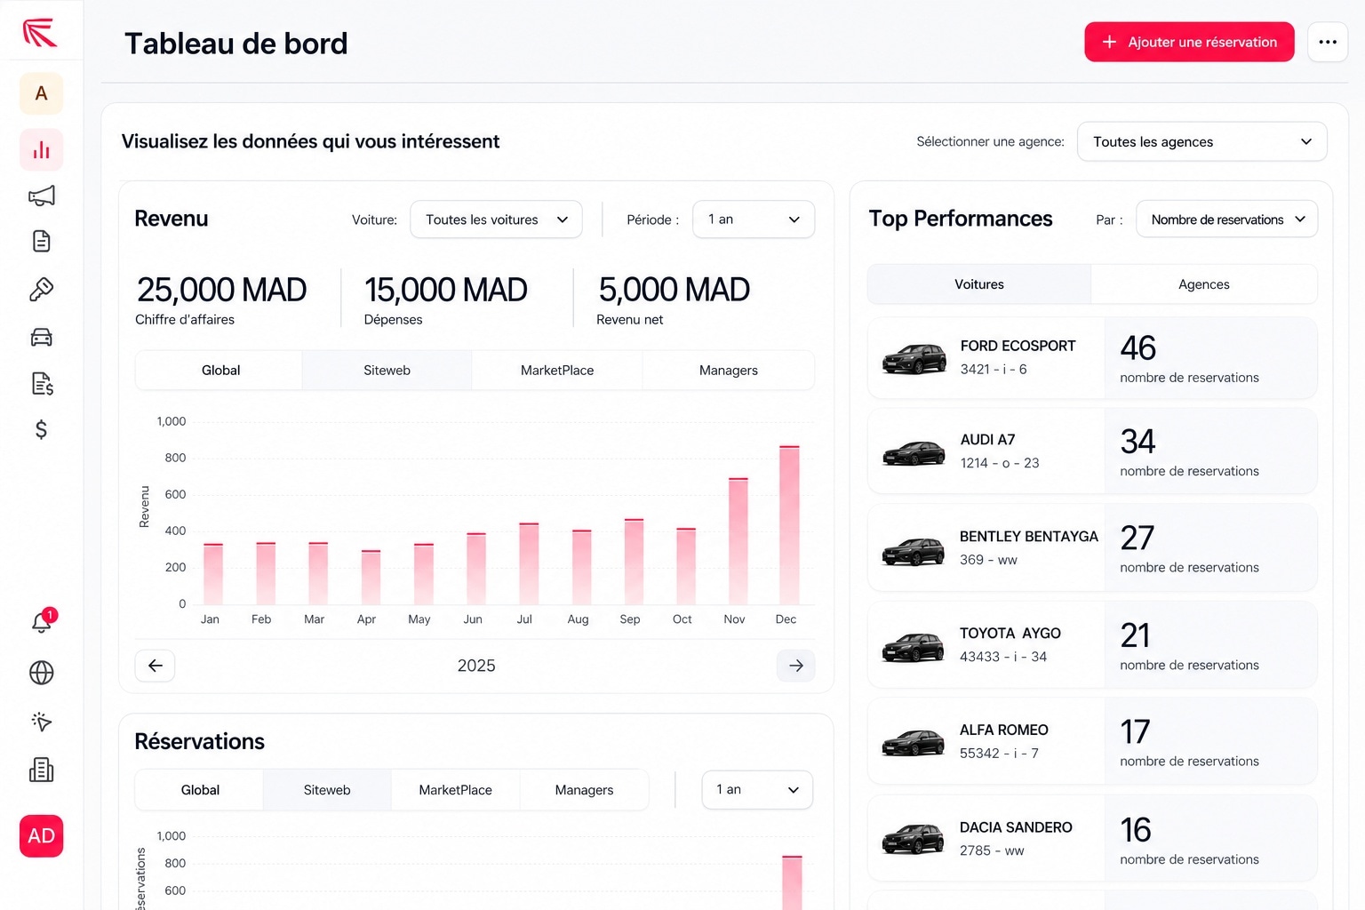Image resolution: width=1365 pixels, height=910 pixels.
Task: Click the '25,000 MAD' revenue figure
Action: [221, 290]
